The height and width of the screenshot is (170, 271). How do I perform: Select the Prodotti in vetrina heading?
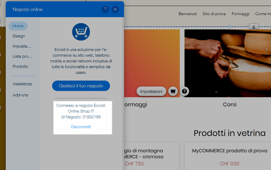tap(229, 133)
